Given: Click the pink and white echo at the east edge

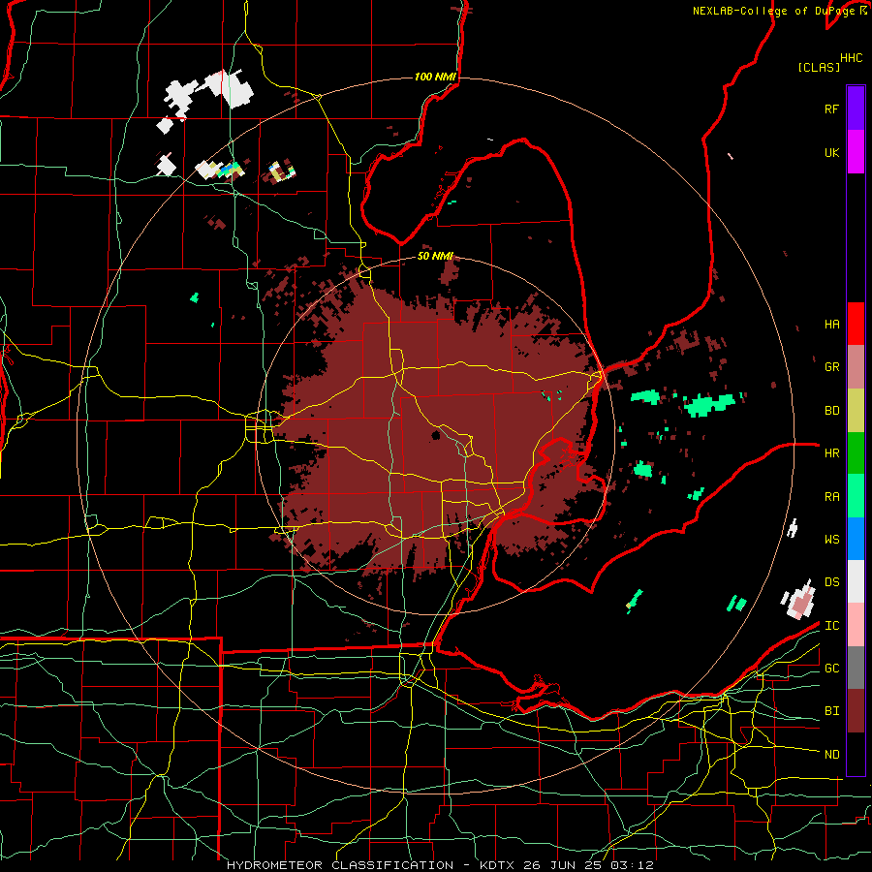Looking at the screenshot, I should [799, 602].
